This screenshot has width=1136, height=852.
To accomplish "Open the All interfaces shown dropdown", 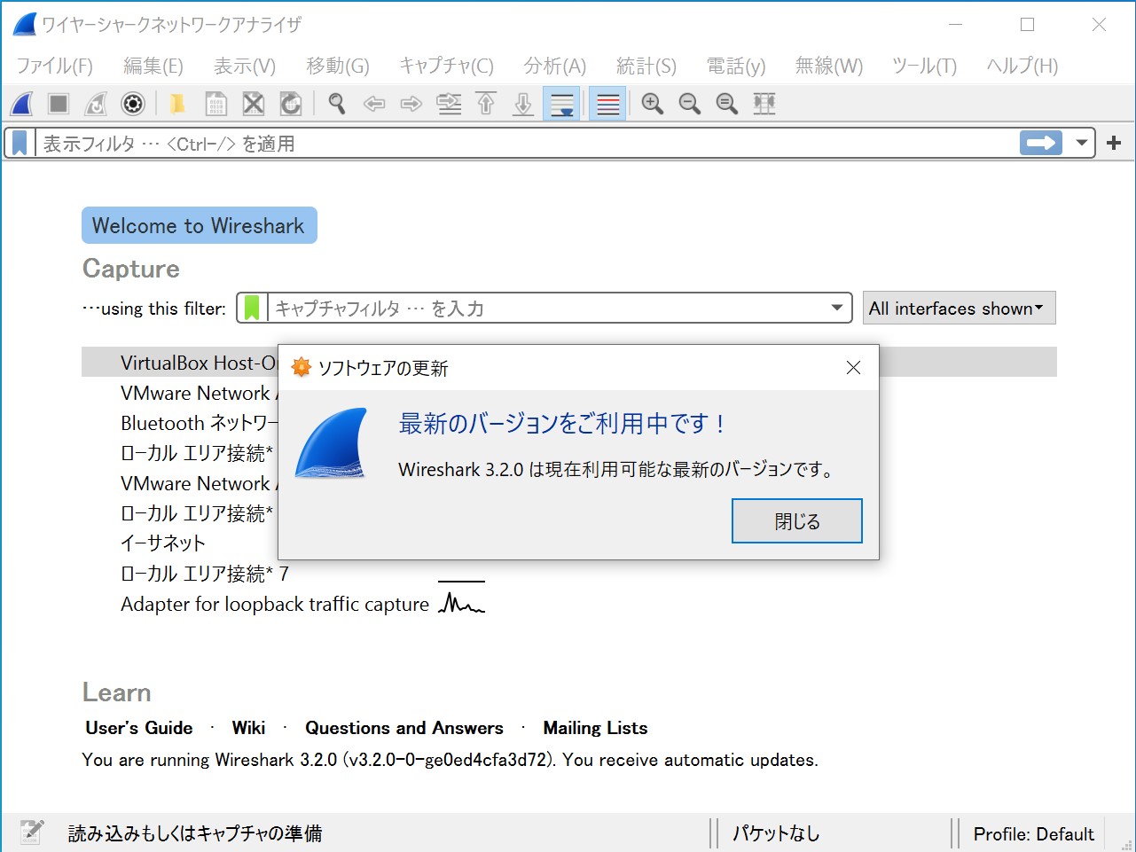I will tap(958, 308).
